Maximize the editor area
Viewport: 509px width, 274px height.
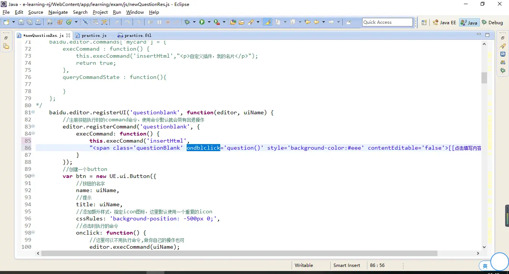[487, 35]
